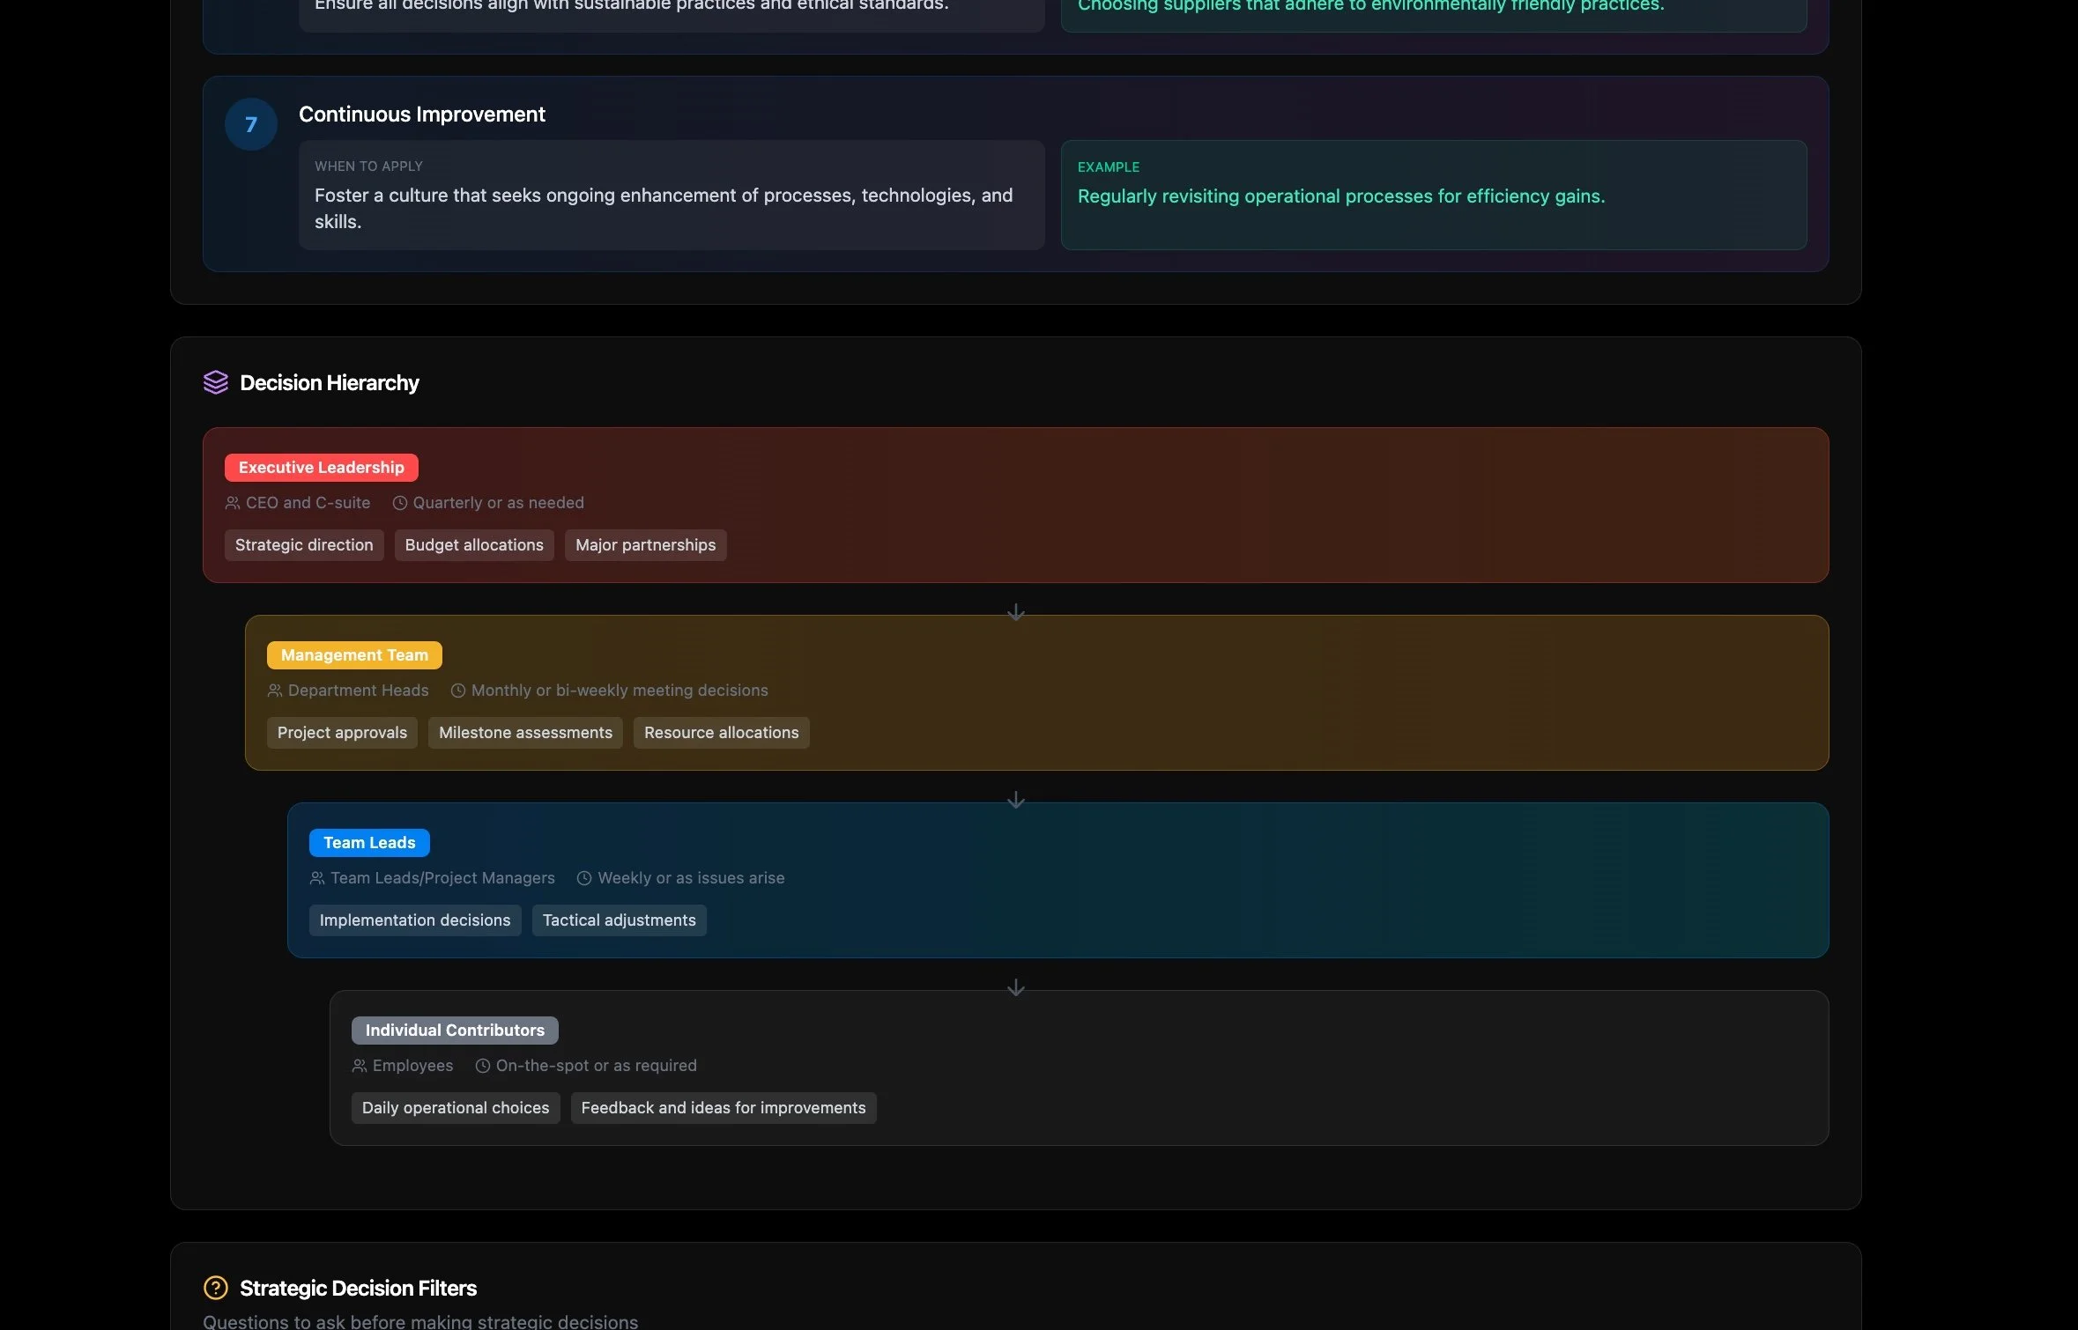Click the clock icon next to Monthly or bi-weekly
This screenshot has height=1330, width=2078.
click(458, 691)
